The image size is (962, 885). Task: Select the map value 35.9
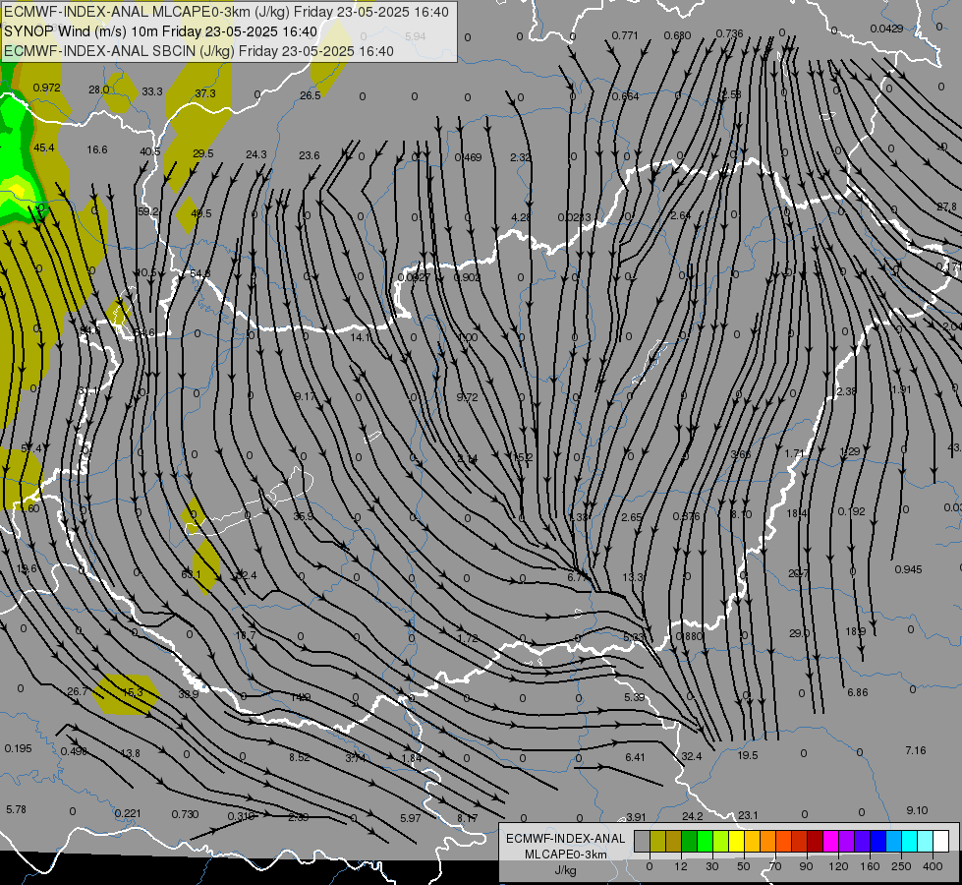click(303, 516)
